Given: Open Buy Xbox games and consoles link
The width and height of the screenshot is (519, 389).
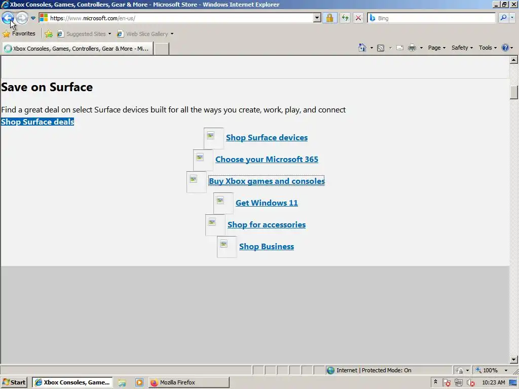Looking at the screenshot, I should pos(267,181).
